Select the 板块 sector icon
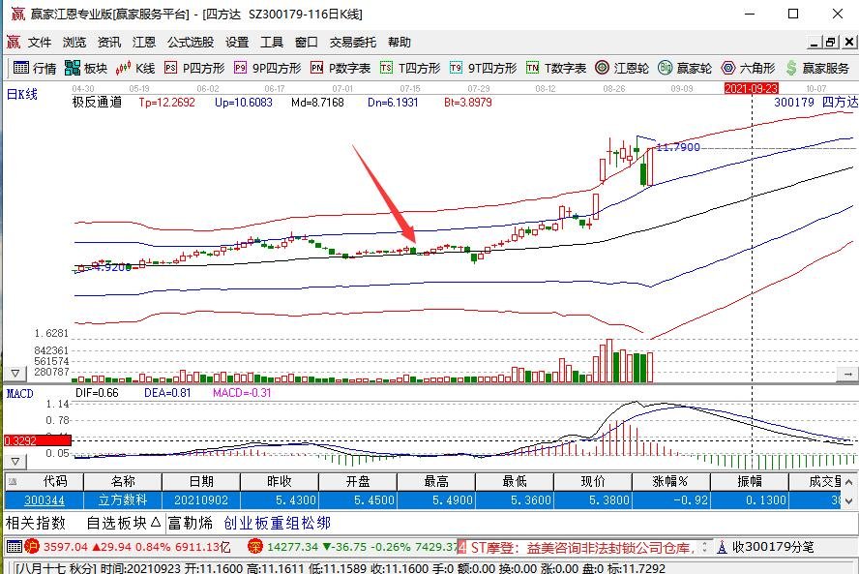This screenshot has width=859, height=574. [87, 68]
